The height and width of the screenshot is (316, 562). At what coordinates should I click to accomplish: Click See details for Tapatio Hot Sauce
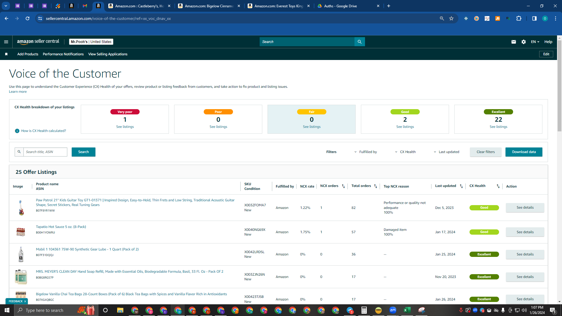pyautogui.click(x=525, y=232)
